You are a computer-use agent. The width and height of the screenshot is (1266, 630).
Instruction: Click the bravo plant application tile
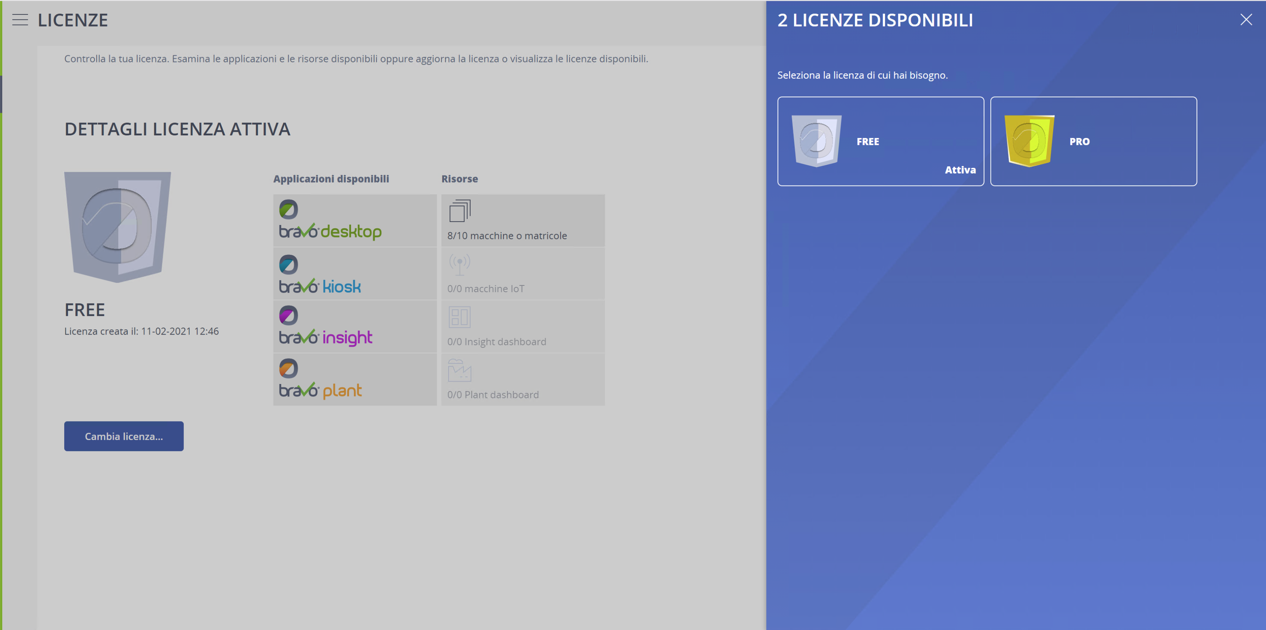355,380
